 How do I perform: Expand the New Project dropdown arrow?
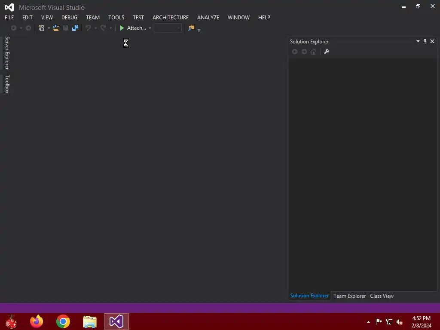tap(49, 28)
